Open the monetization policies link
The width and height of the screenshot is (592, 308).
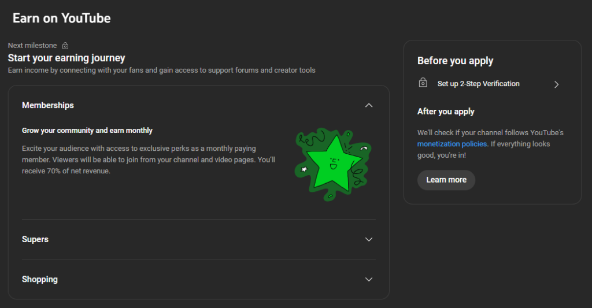click(x=452, y=144)
